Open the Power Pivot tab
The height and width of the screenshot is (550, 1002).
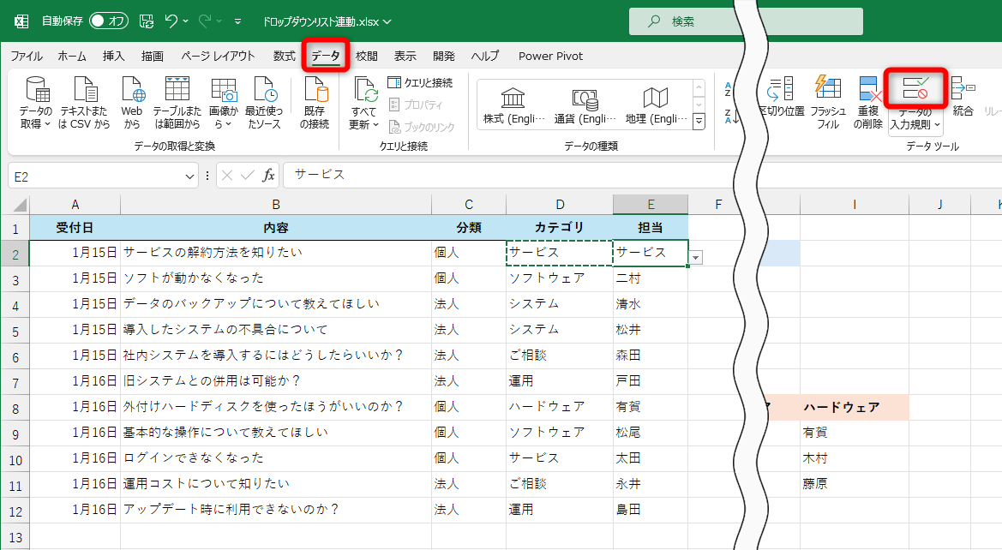(549, 55)
